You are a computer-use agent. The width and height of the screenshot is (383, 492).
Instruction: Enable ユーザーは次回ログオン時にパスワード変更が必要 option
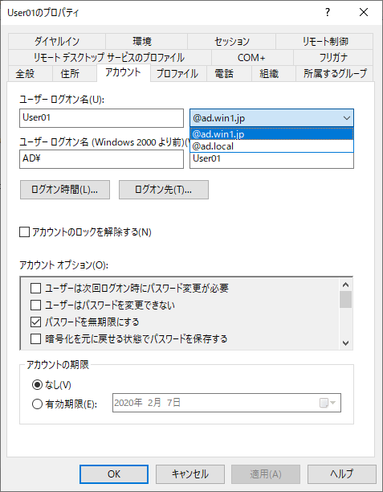tap(35, 288)
